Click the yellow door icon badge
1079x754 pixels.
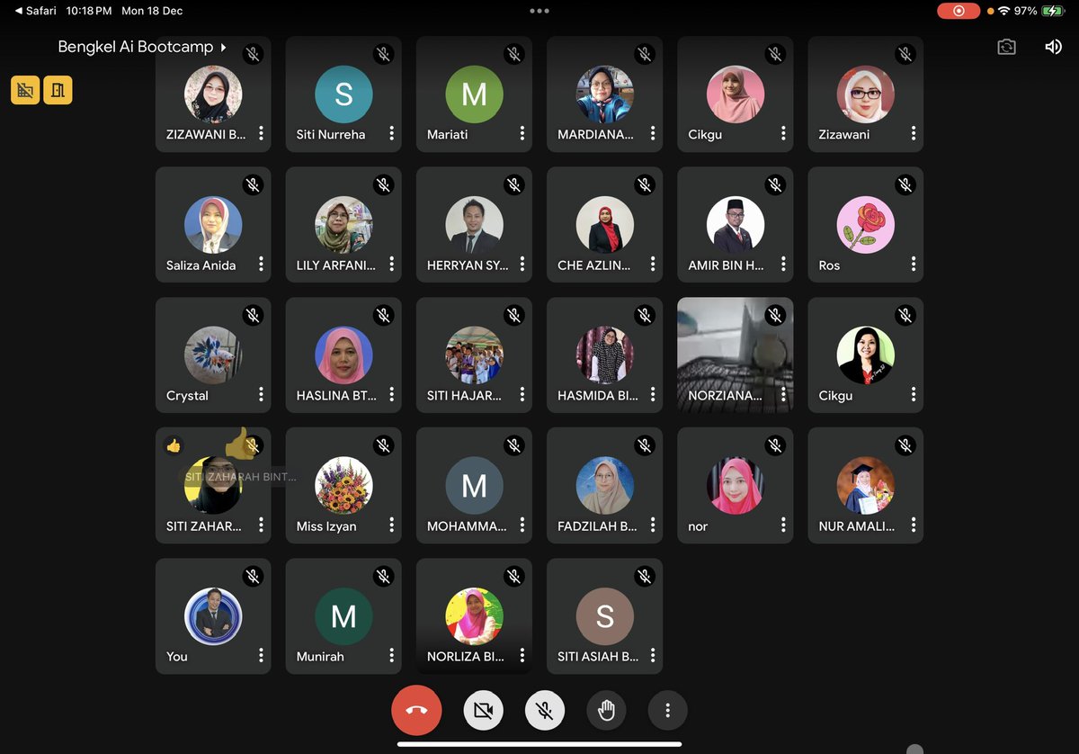click(58, 90)
